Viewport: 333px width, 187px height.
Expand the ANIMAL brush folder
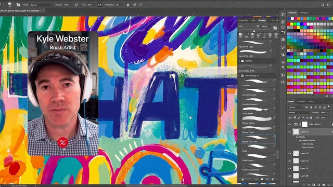[x=240, y=61]
